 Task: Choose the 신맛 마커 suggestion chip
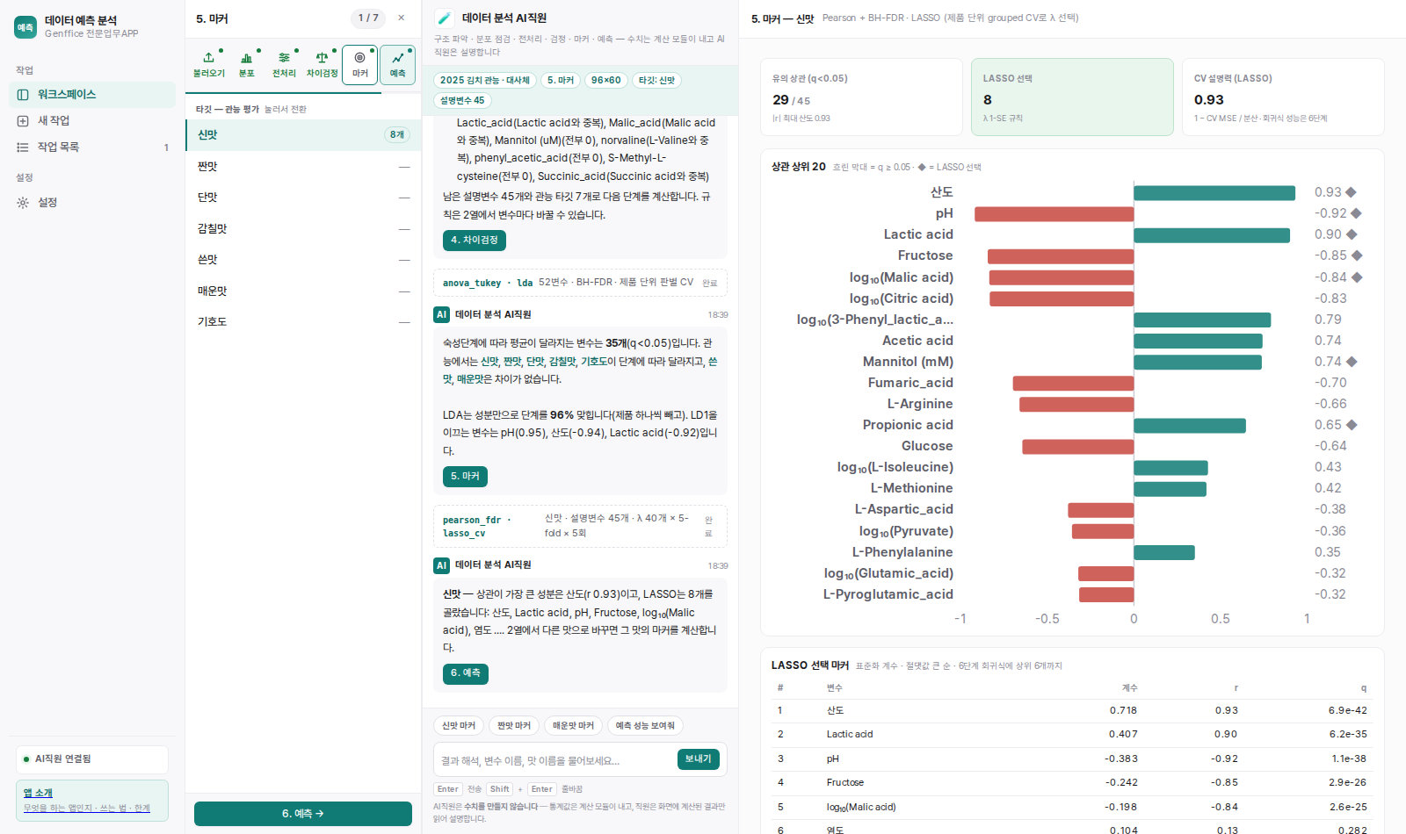(x=459, y=725)
